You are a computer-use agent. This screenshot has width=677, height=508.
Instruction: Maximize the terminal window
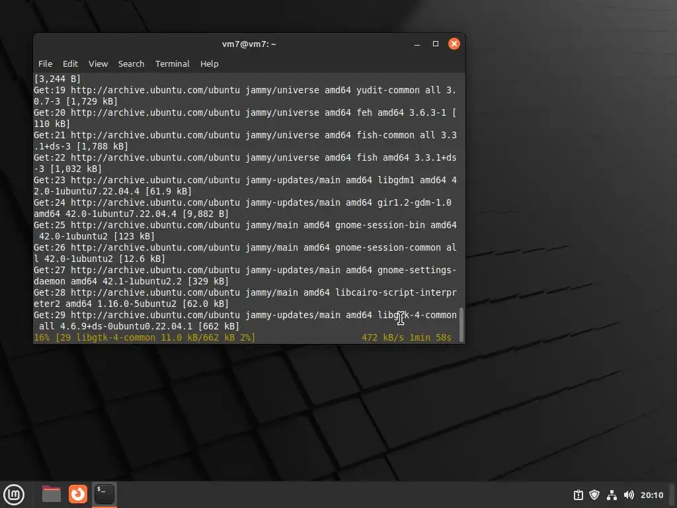(436, 44)
